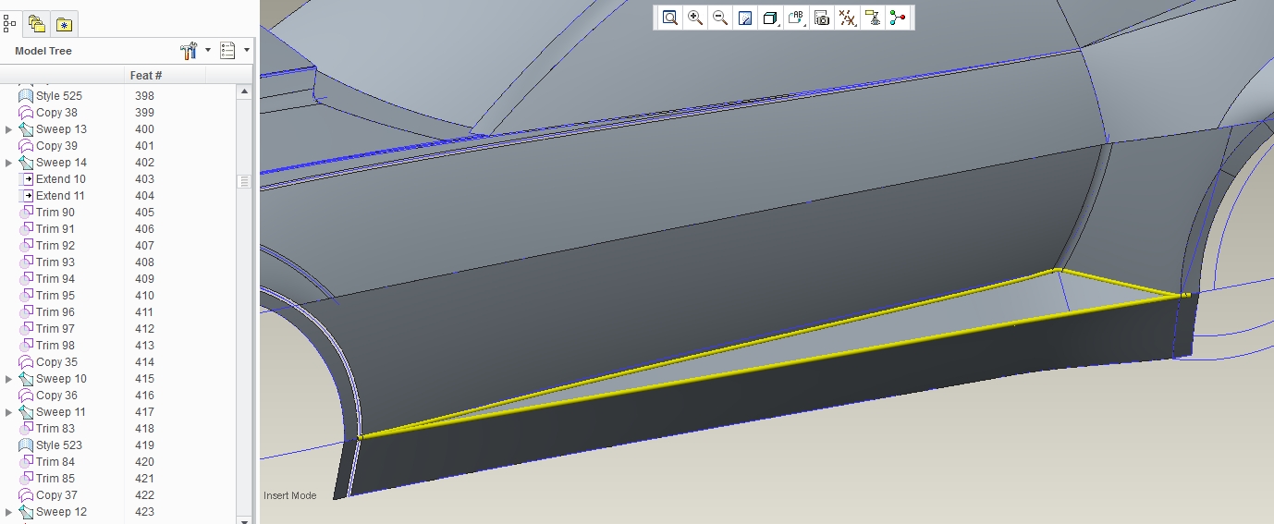Click feature number 419 cell
The height and width of the screenshot is (524, 1274).
click(144, 445)
